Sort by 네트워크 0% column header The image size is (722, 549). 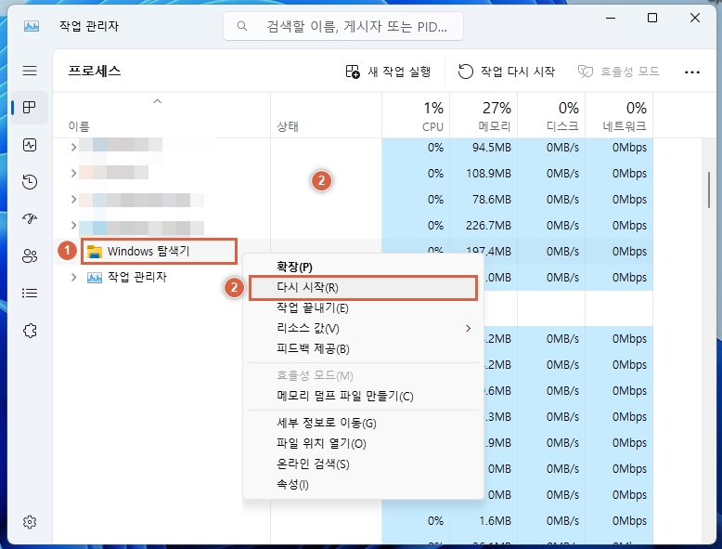[619, 116]
